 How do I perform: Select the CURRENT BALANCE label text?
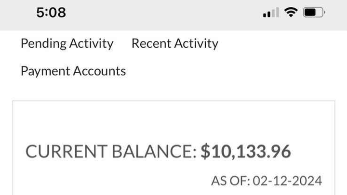(111, 152)
